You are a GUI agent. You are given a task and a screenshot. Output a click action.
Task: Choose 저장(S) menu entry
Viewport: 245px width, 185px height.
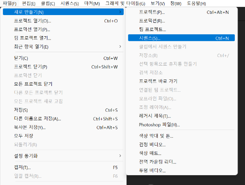pyautogui.click(x=63, y=110)
